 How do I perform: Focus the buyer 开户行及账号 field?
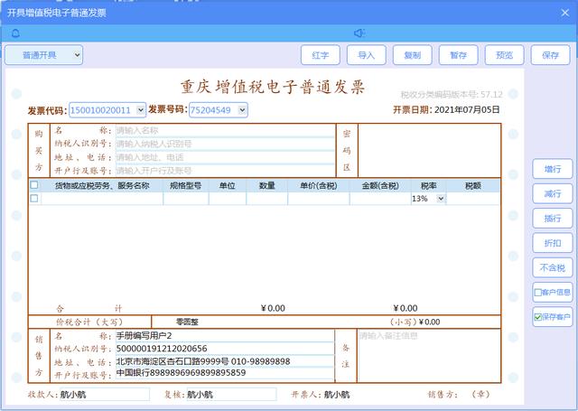tap(225, 171)
